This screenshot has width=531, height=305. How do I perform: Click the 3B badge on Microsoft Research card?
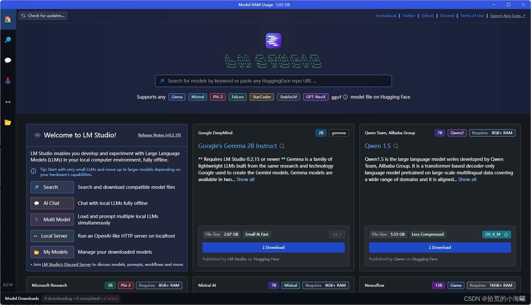click(x=110, y=285)
